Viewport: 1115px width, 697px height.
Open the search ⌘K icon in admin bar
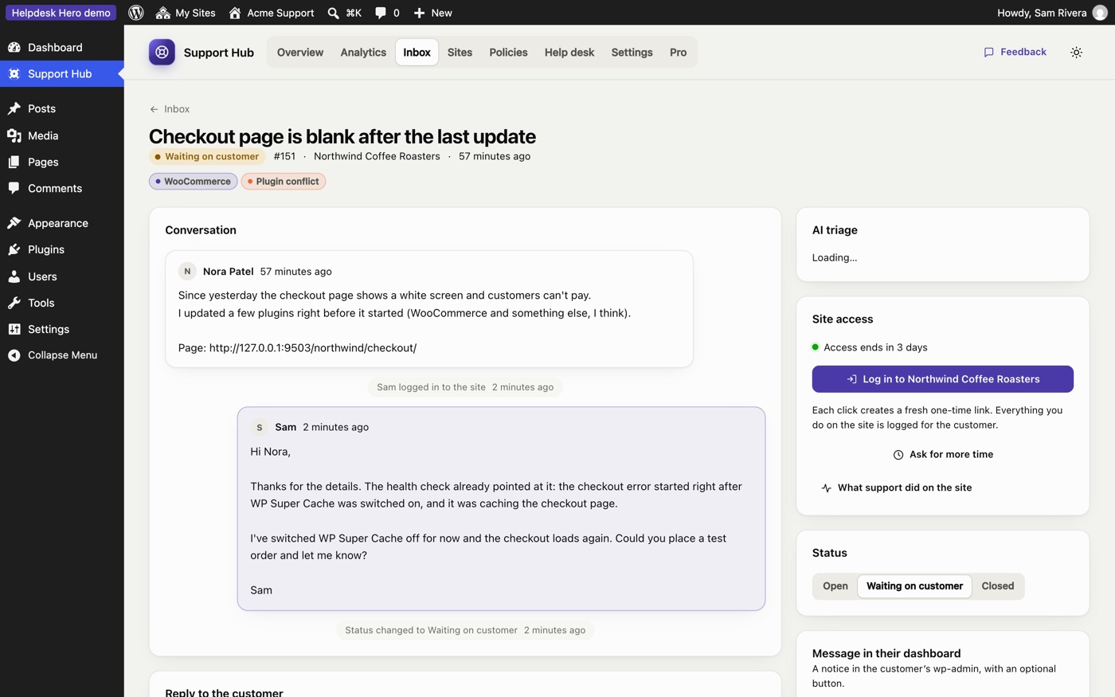coord(344,13)
